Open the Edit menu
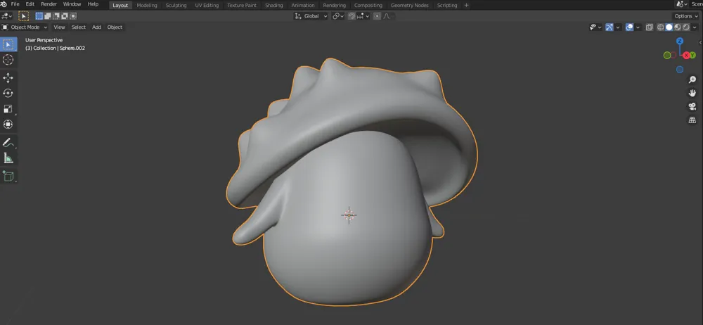This screenshot has height=325, width=703. click(30, 4)
